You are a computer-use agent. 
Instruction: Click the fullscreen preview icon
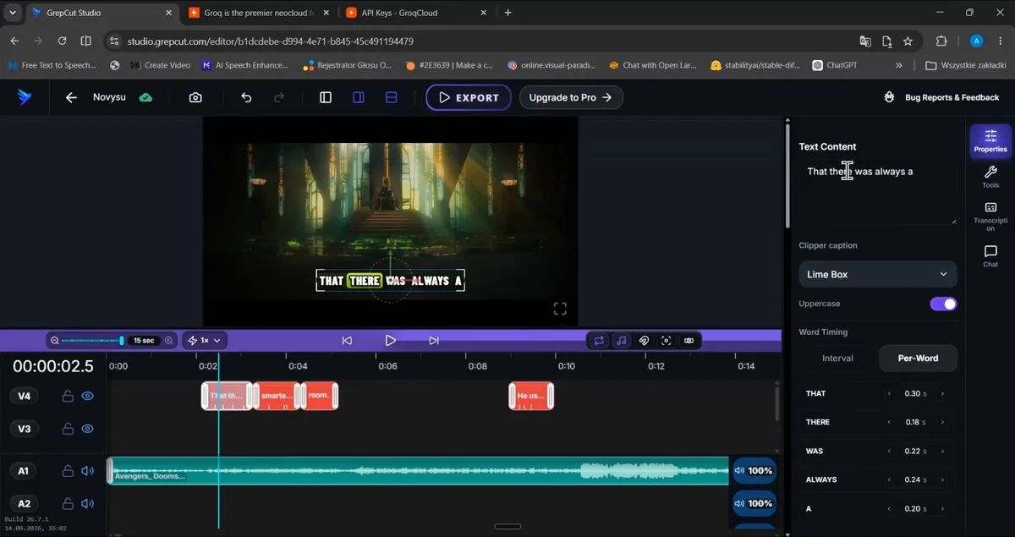coord(560,309)
